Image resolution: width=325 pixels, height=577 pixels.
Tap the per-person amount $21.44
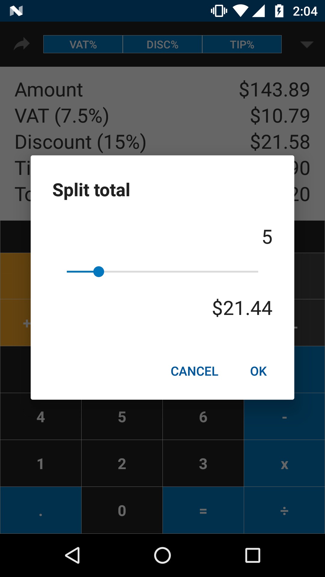(242, 308)
